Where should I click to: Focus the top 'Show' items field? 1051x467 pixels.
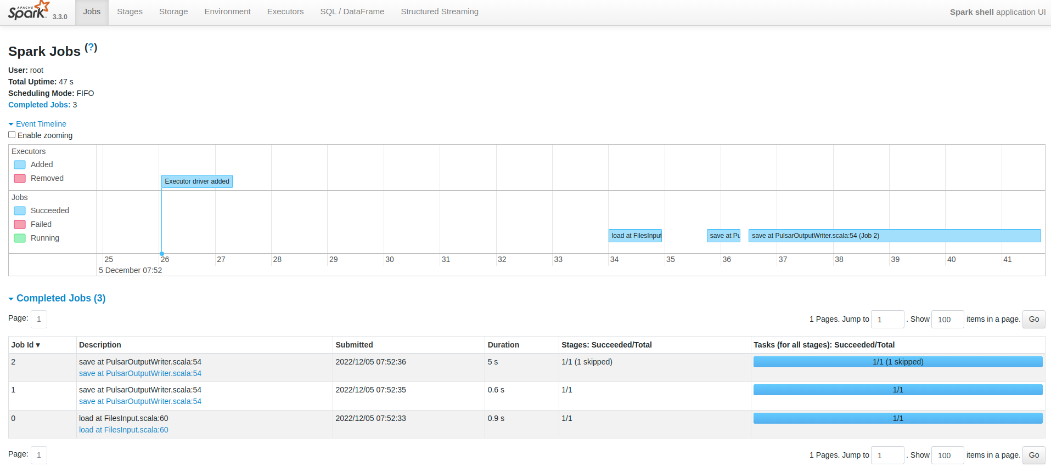click(948, 319)
